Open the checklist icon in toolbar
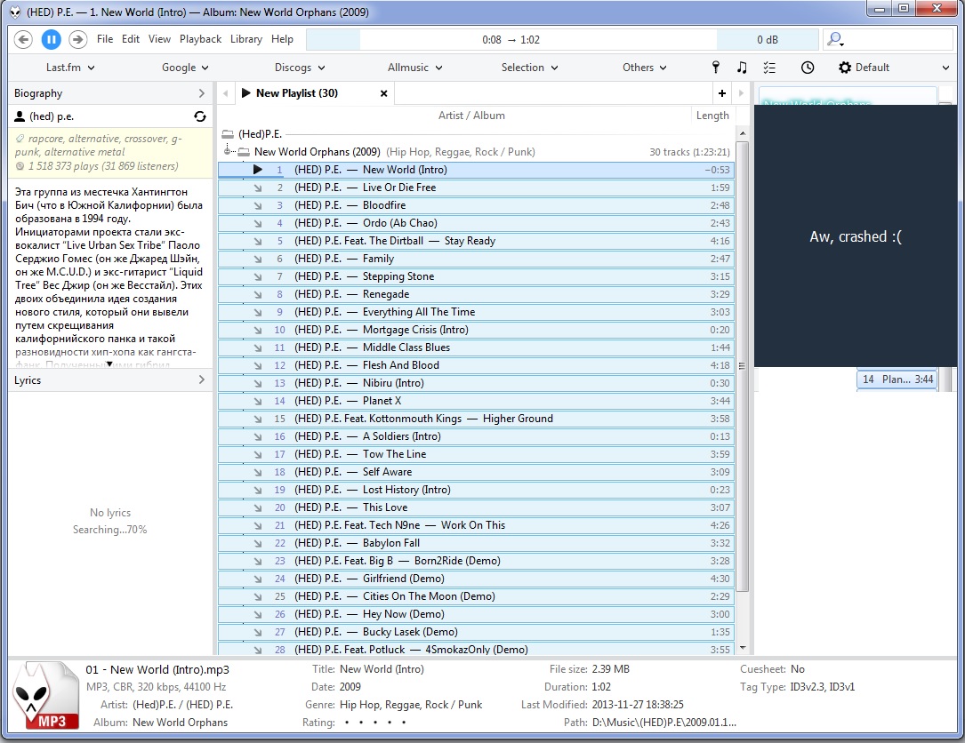This screenshot has width=965, height=743. click(769, 68)
